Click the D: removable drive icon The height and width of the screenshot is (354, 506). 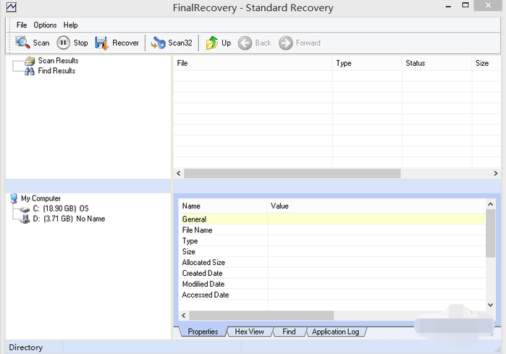click(x=25, y=219)
